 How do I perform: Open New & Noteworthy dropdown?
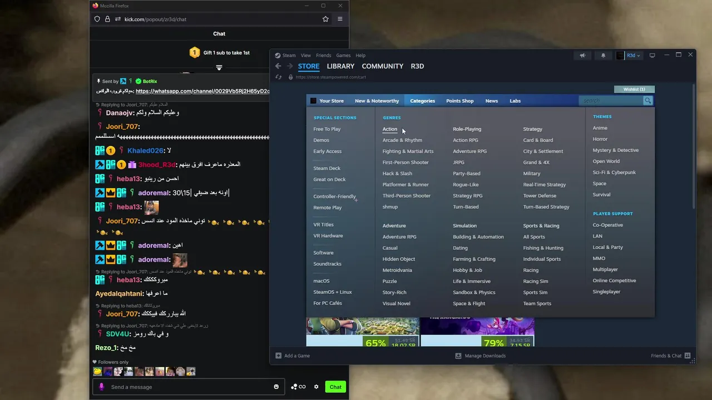coord(377,101)
